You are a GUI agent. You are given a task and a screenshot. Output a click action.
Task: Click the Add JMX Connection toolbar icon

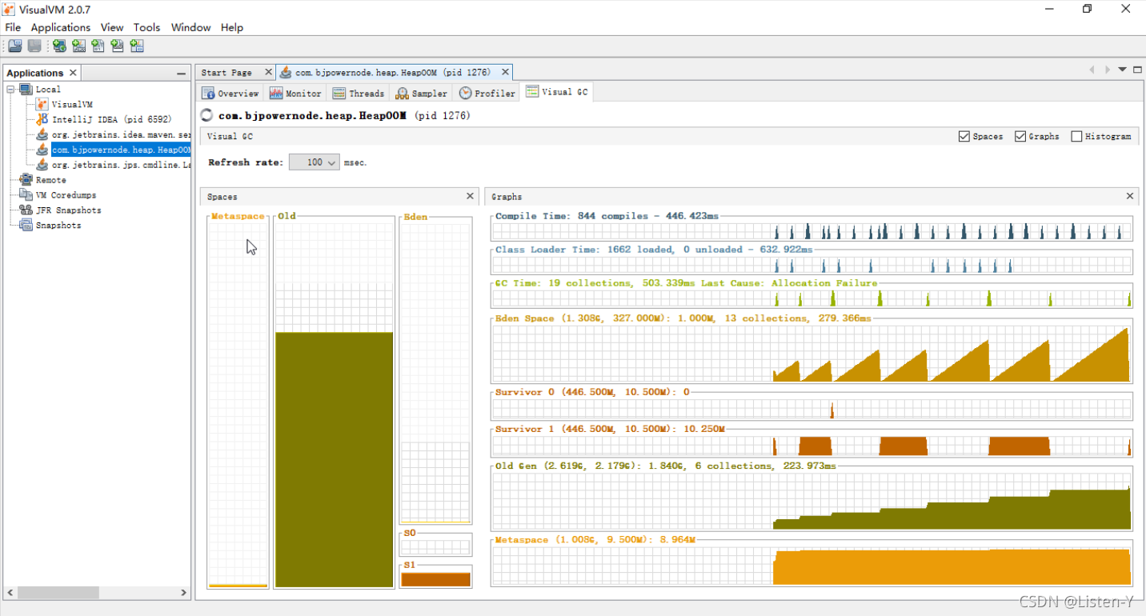(78, 46)
